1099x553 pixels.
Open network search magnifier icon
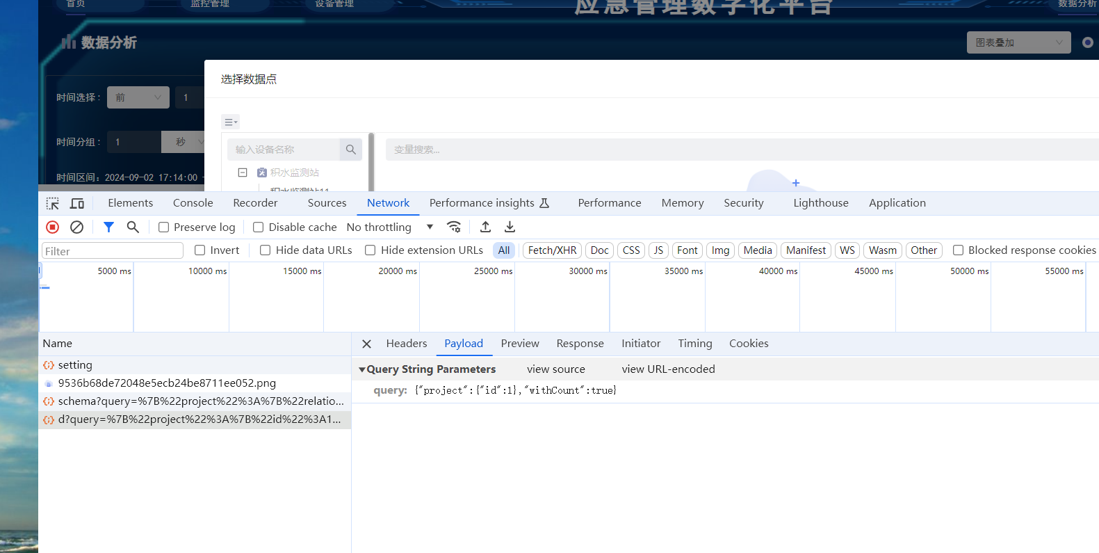[133, 227]
